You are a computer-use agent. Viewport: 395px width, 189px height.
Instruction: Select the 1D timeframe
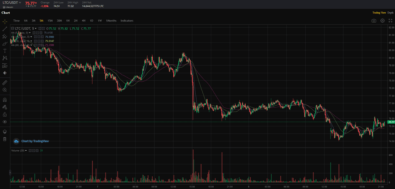point(91,21)
